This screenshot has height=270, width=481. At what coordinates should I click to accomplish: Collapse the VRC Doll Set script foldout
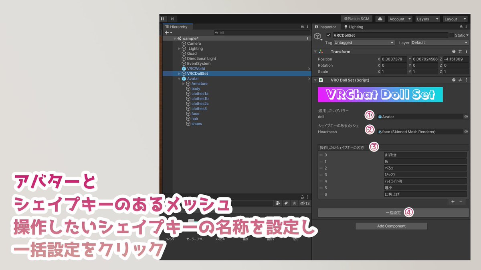315,80
